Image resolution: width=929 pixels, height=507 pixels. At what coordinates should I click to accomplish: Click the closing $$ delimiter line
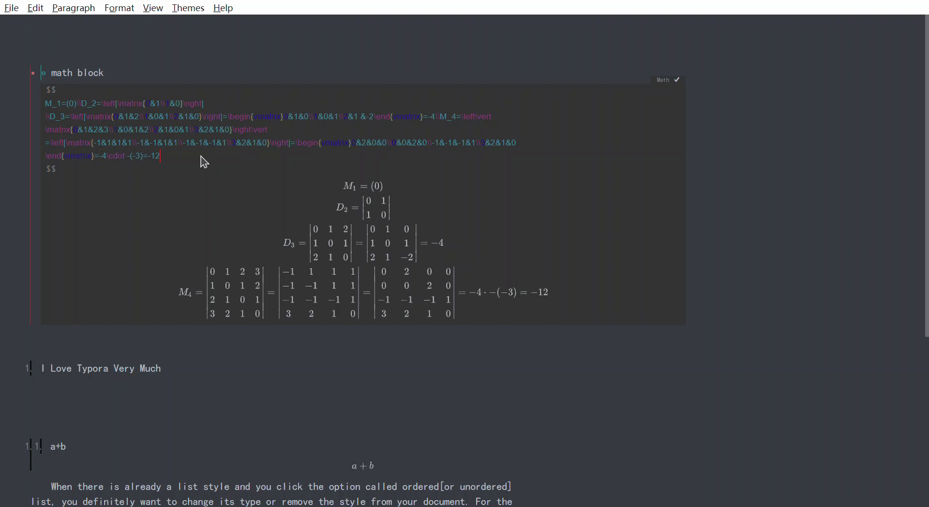point(51,169)
